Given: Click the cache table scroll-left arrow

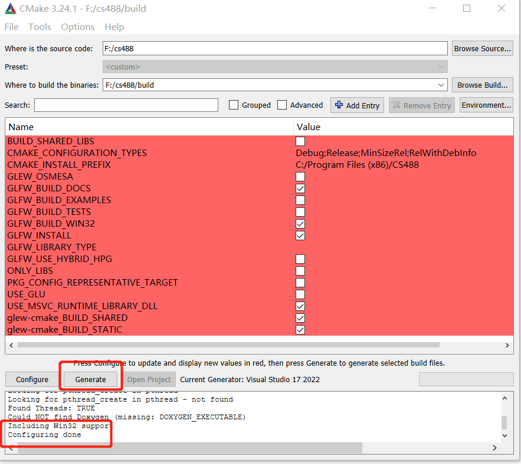Looking at the screenshot, I should click(11, 345).
